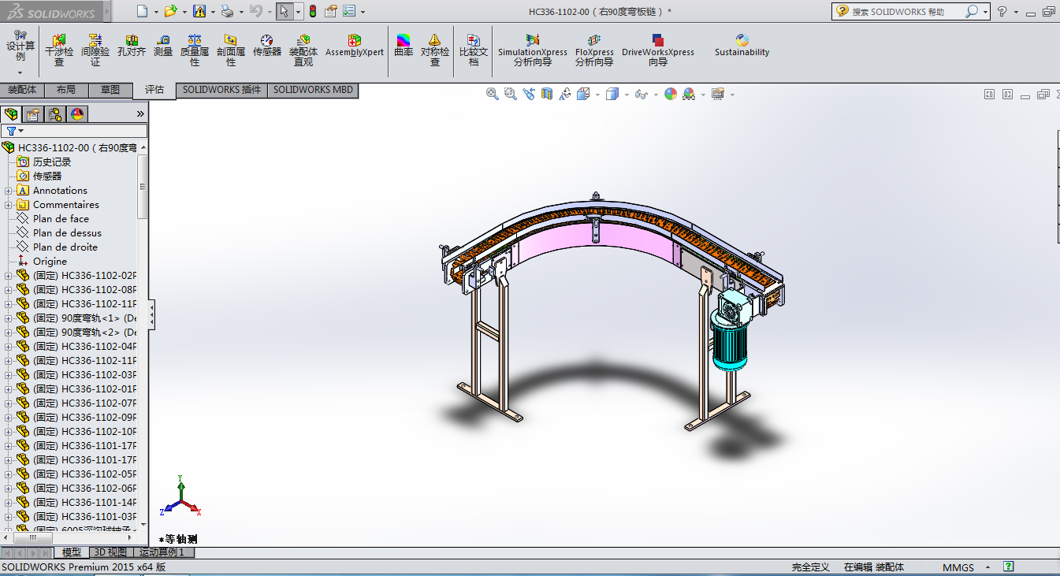Open 质量属性 mass properties
The height and width of the screenshot is (576, 1060).
point(195,49)
